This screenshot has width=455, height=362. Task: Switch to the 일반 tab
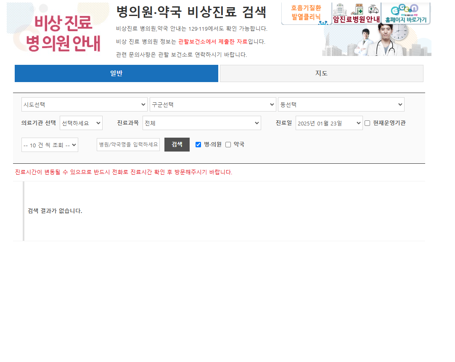(x=116, y=74)
